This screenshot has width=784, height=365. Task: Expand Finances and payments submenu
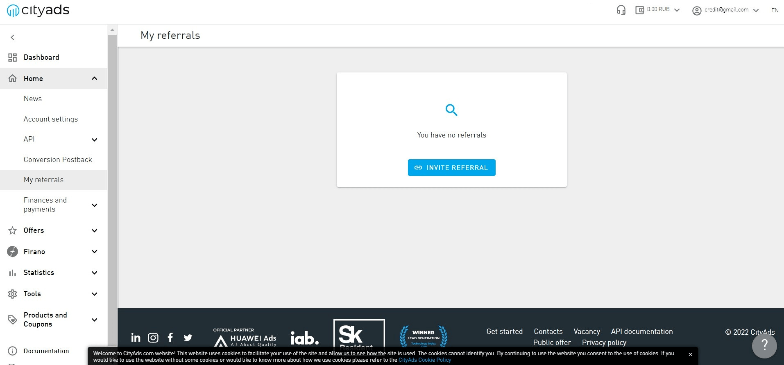[95, 205]
